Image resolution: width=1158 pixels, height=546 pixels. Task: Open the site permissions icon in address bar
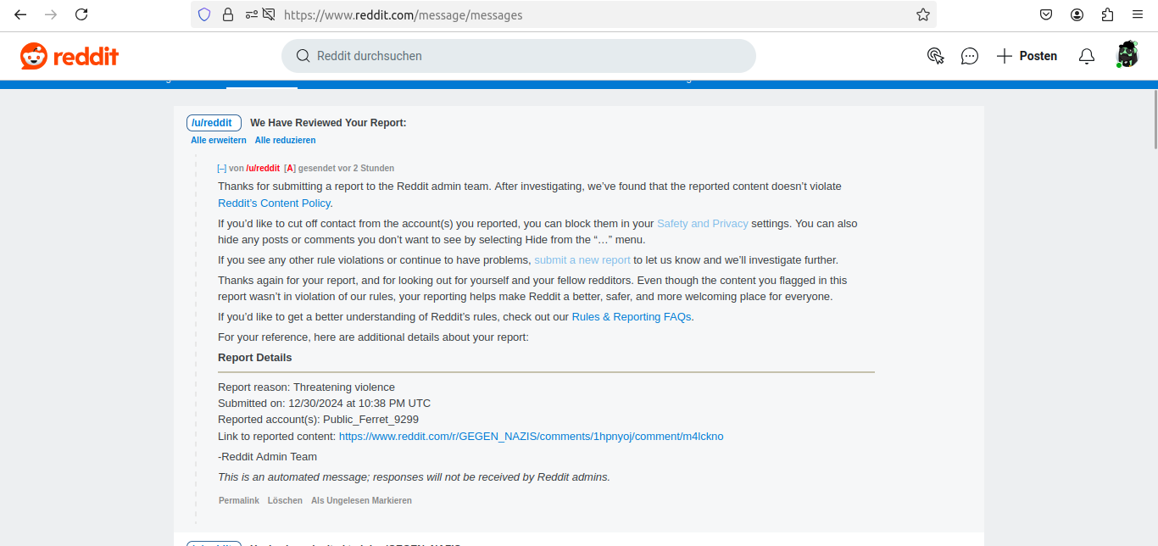click(252, 14)
